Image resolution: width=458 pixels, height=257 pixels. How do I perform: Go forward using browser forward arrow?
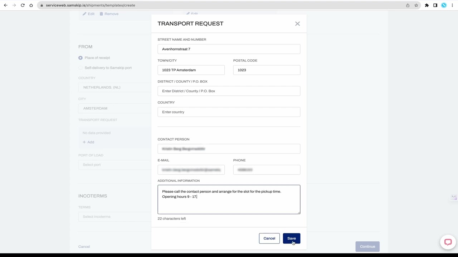pyautogui.click(x=14, y=5)
